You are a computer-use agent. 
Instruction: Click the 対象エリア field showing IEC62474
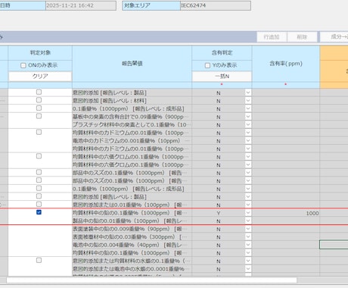(216, 5)
